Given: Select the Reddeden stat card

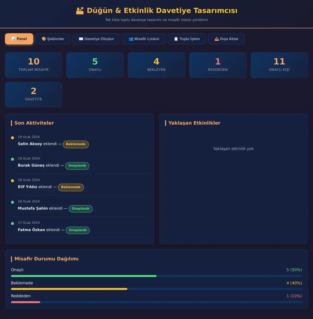Looking at the screenshot, I should [x=218, y=65].
